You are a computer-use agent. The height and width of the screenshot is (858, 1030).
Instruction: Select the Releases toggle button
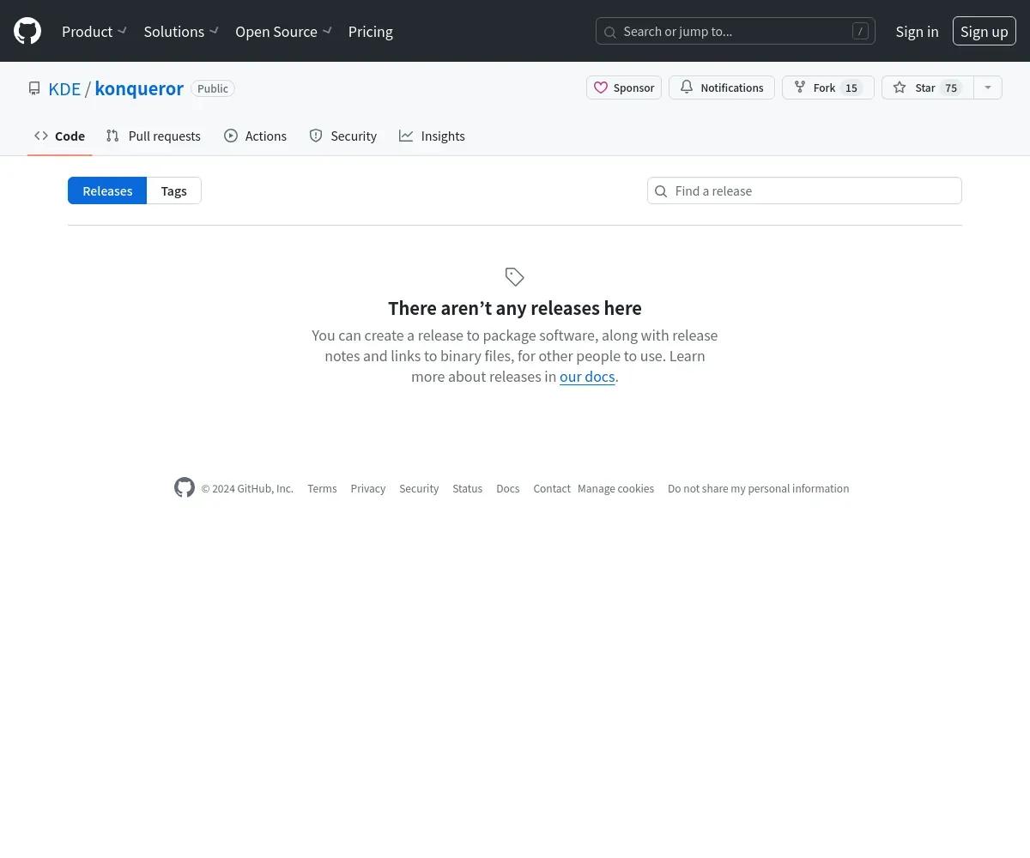[x=107, y=190]
